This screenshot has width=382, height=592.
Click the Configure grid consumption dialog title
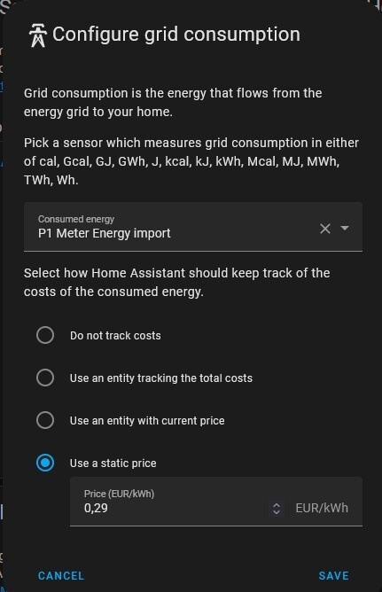tap(176, 35)
